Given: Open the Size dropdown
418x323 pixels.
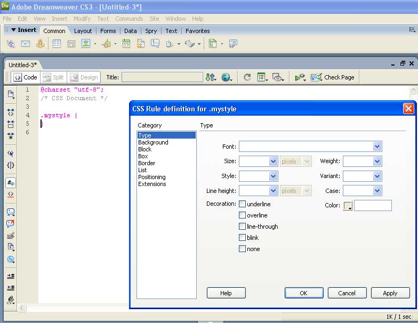Looking at the screenshot, I should pos(273,161).
